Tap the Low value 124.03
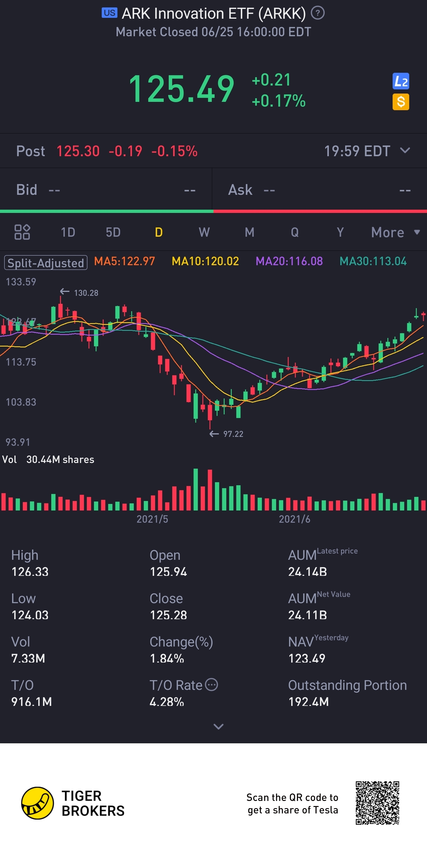 (x=30, y=615)
